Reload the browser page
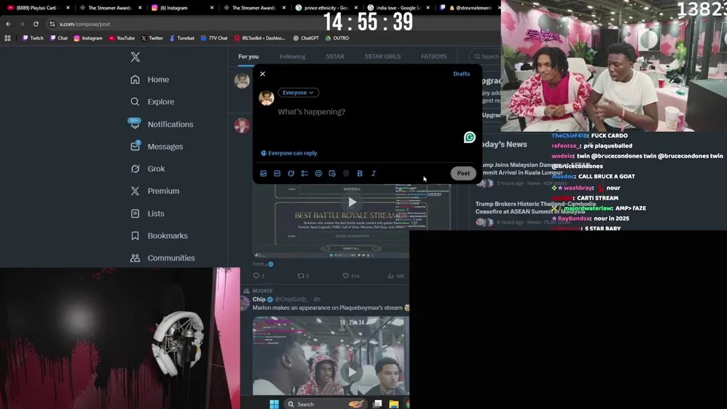 pos(36,24)
